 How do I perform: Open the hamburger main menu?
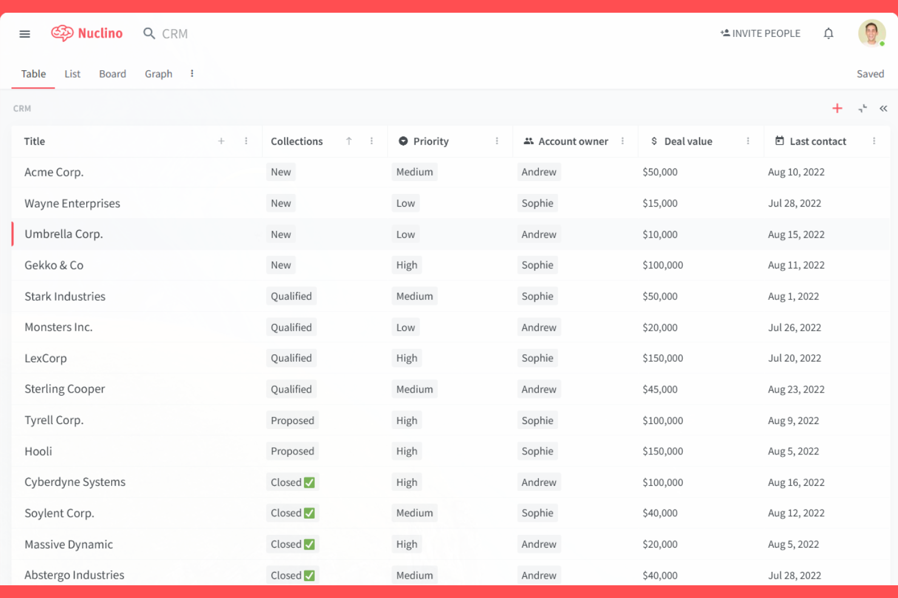(x=25, y=34)
